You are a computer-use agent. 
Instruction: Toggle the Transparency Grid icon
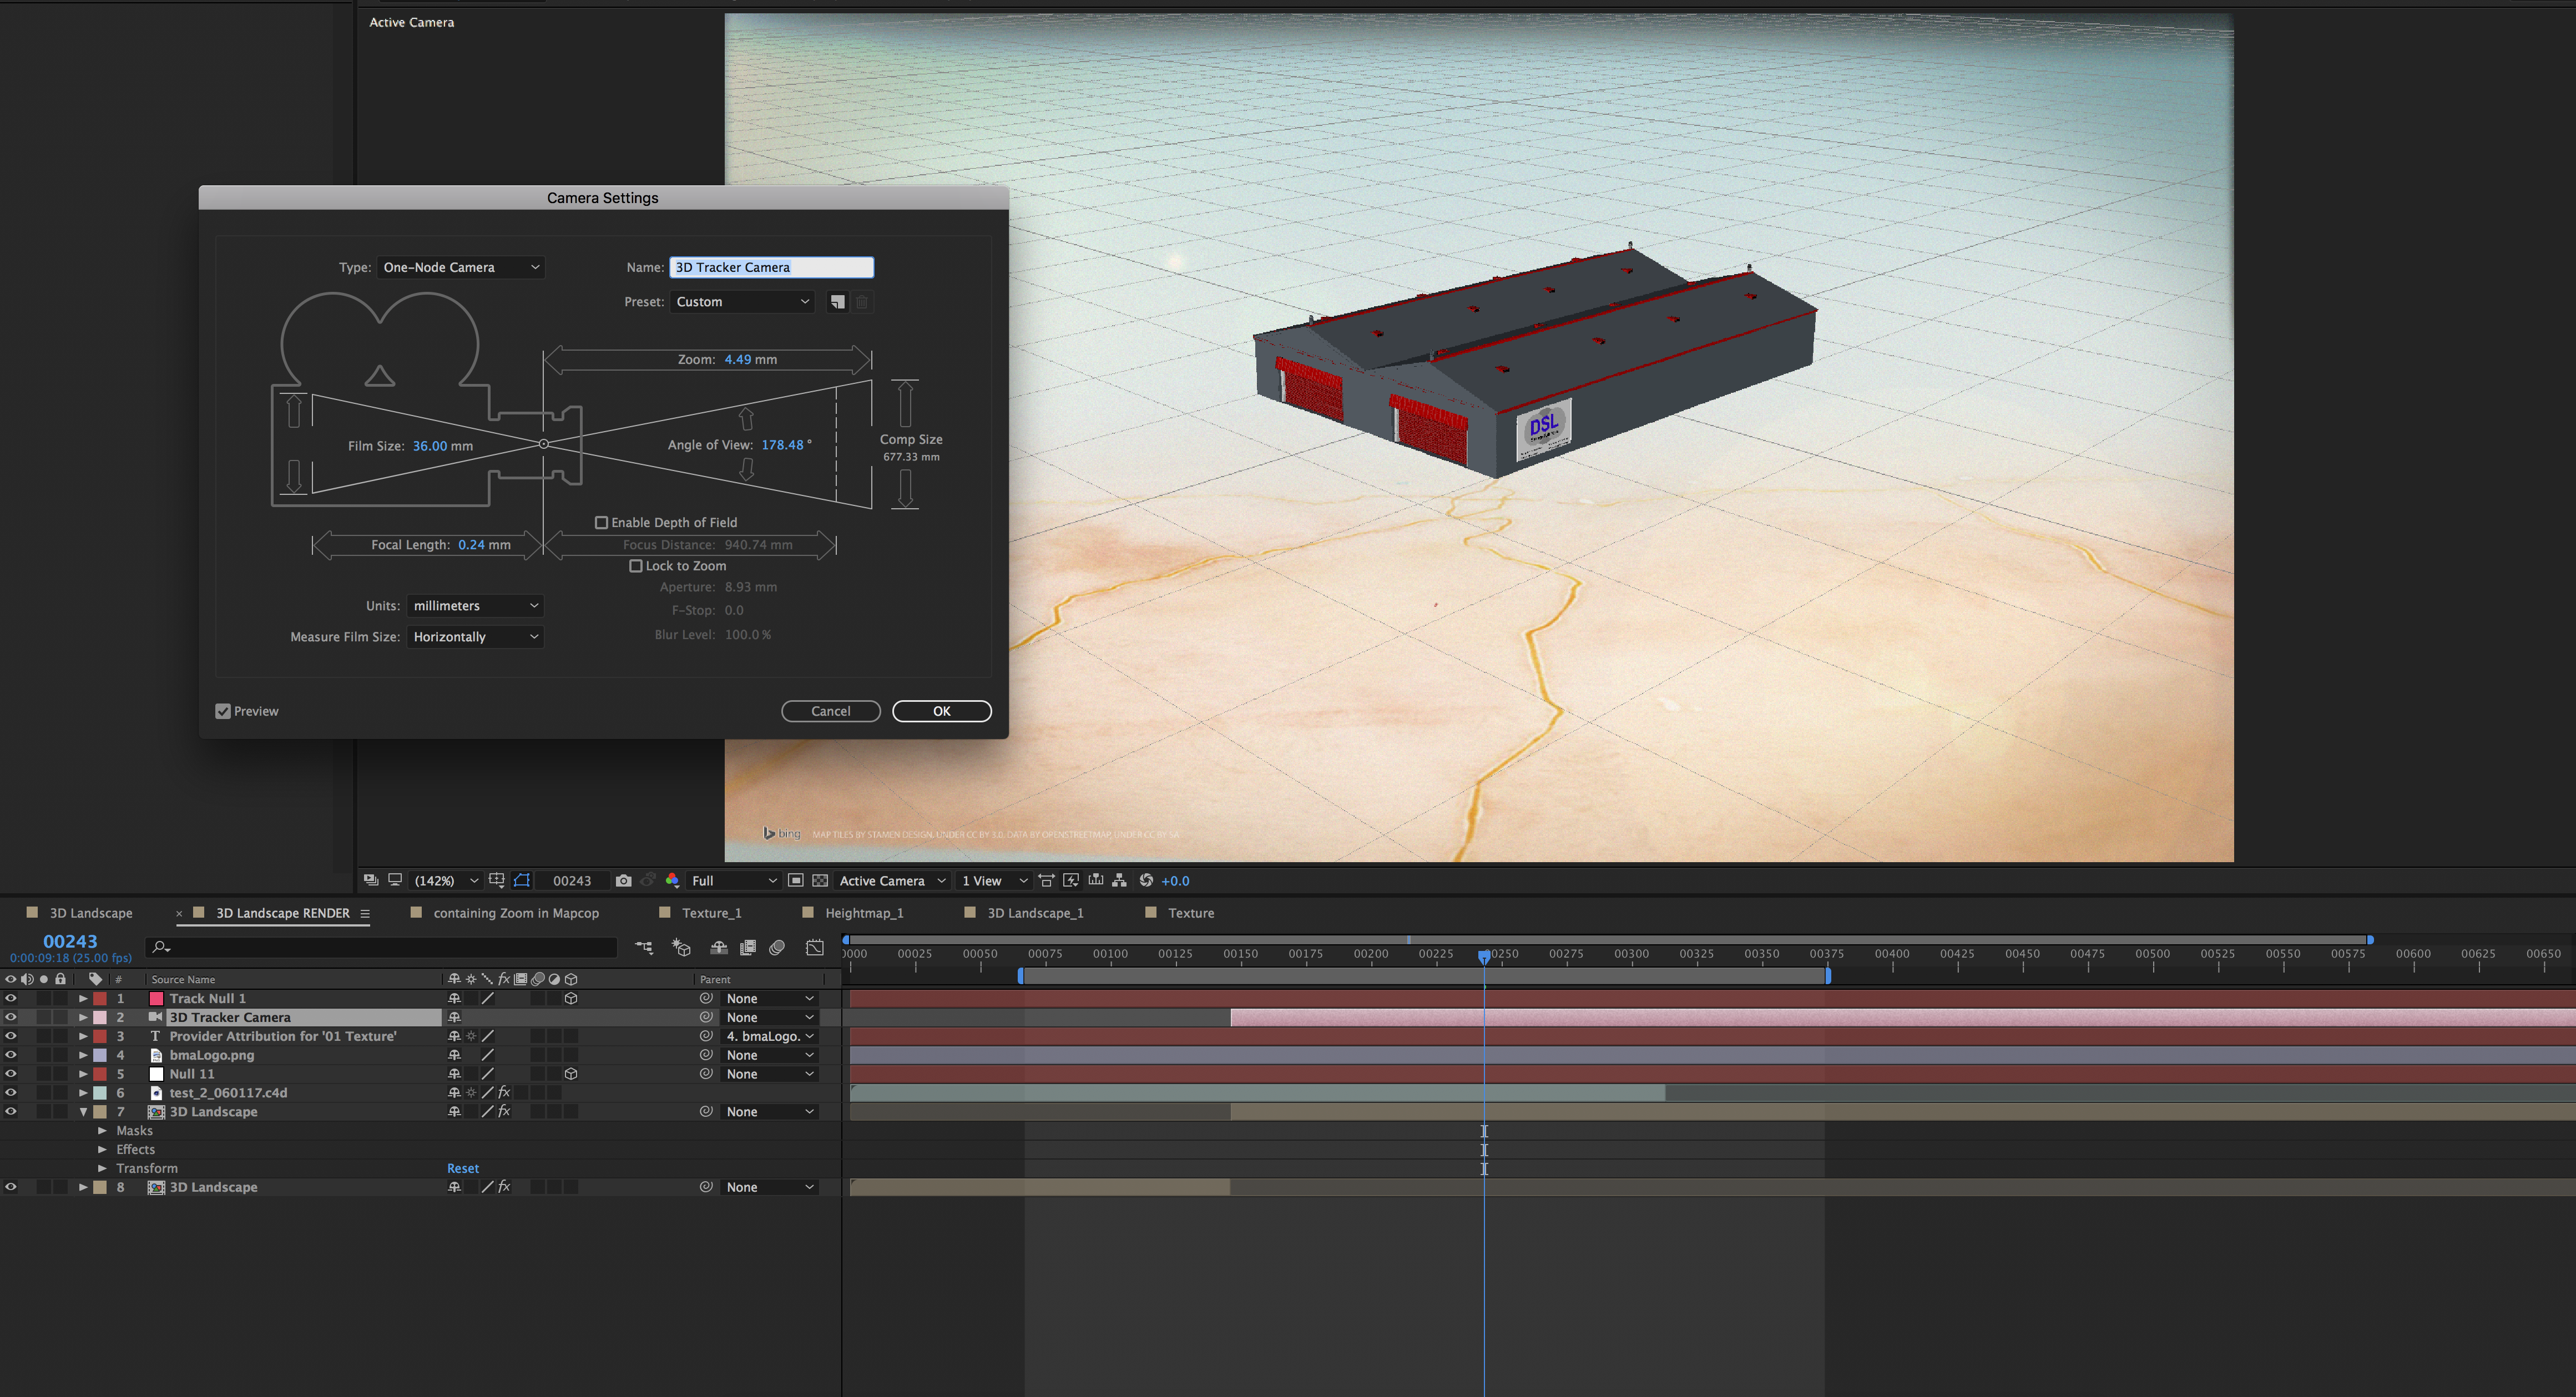tap(820, 880)
